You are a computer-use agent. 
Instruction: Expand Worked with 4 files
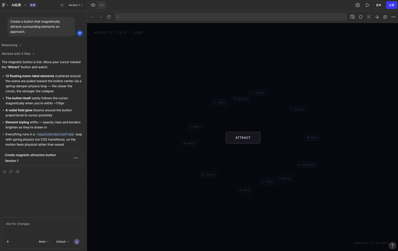[x=18, y=54]
